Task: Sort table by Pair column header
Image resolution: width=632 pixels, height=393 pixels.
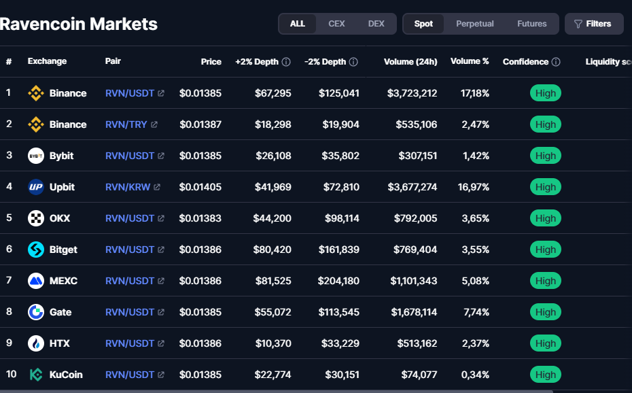Action: coord(113,61)
